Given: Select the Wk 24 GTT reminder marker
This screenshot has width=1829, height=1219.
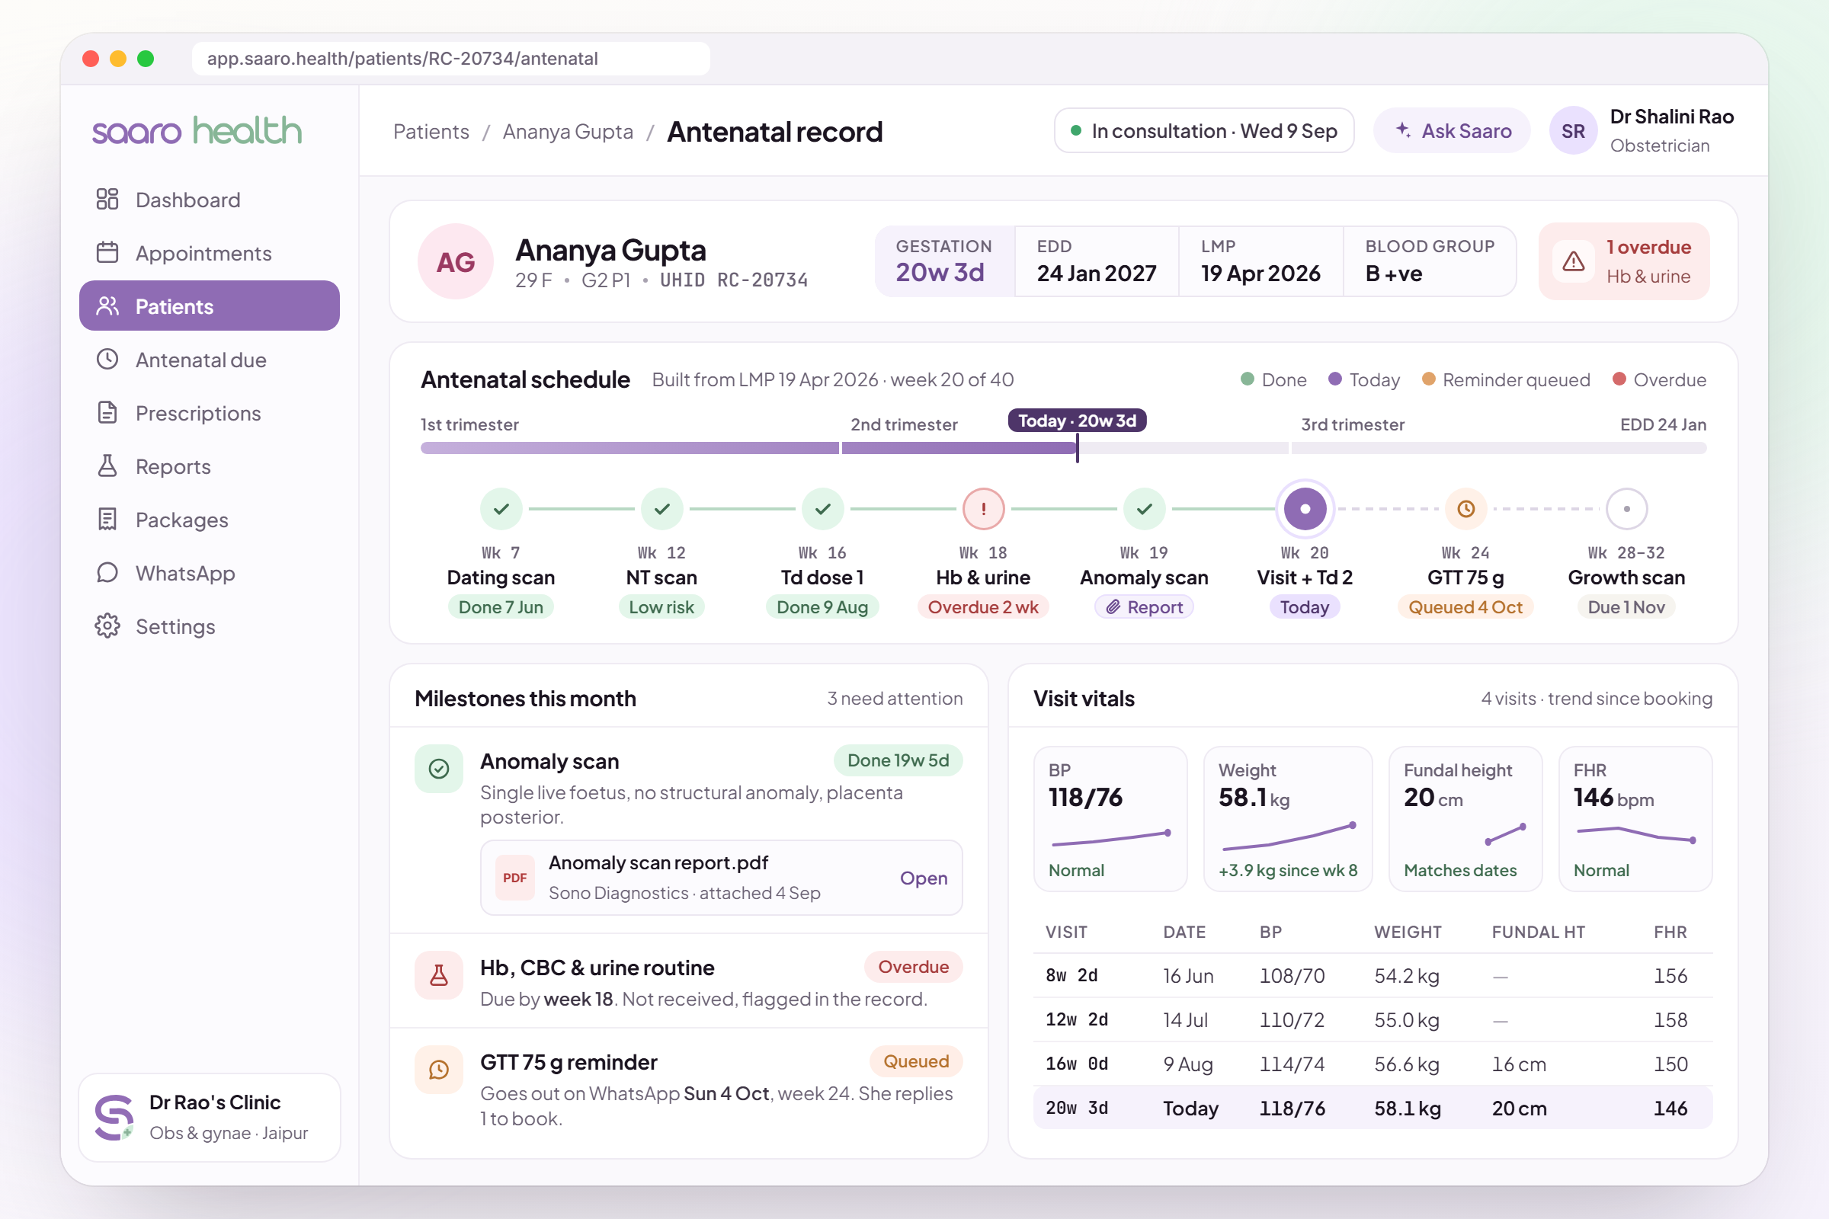Looking at the screenshot, I should (x=1465, y=509).
